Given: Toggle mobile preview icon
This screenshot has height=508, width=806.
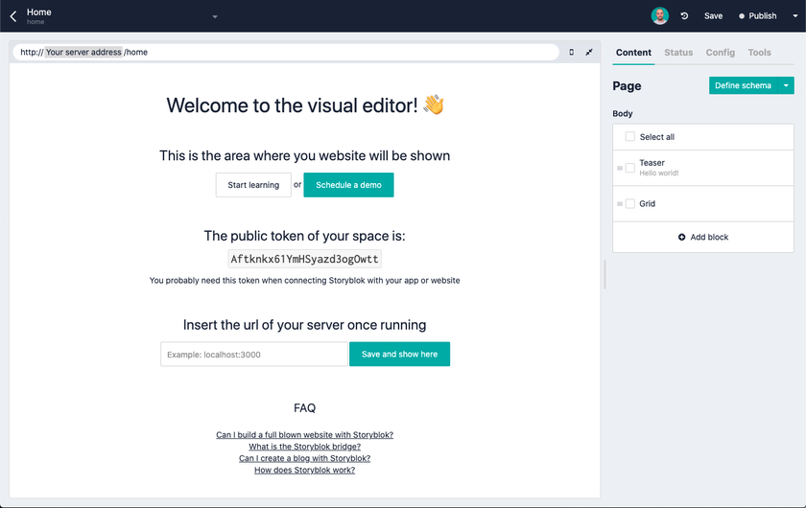Looking at the screenshot, I should [571, 52].
